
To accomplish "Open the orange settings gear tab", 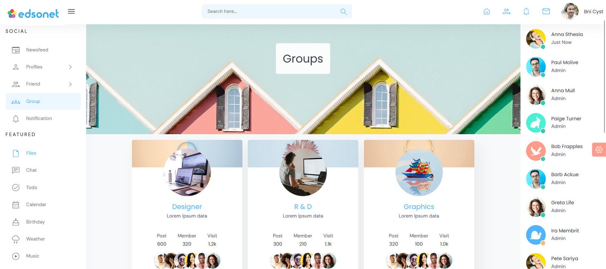I will pos(599,150).
